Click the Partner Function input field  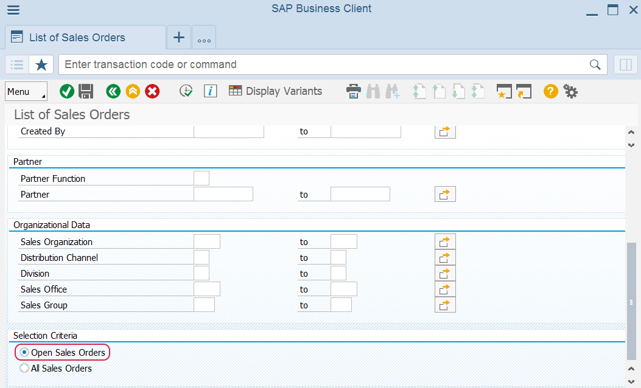(x=201, y=178)
